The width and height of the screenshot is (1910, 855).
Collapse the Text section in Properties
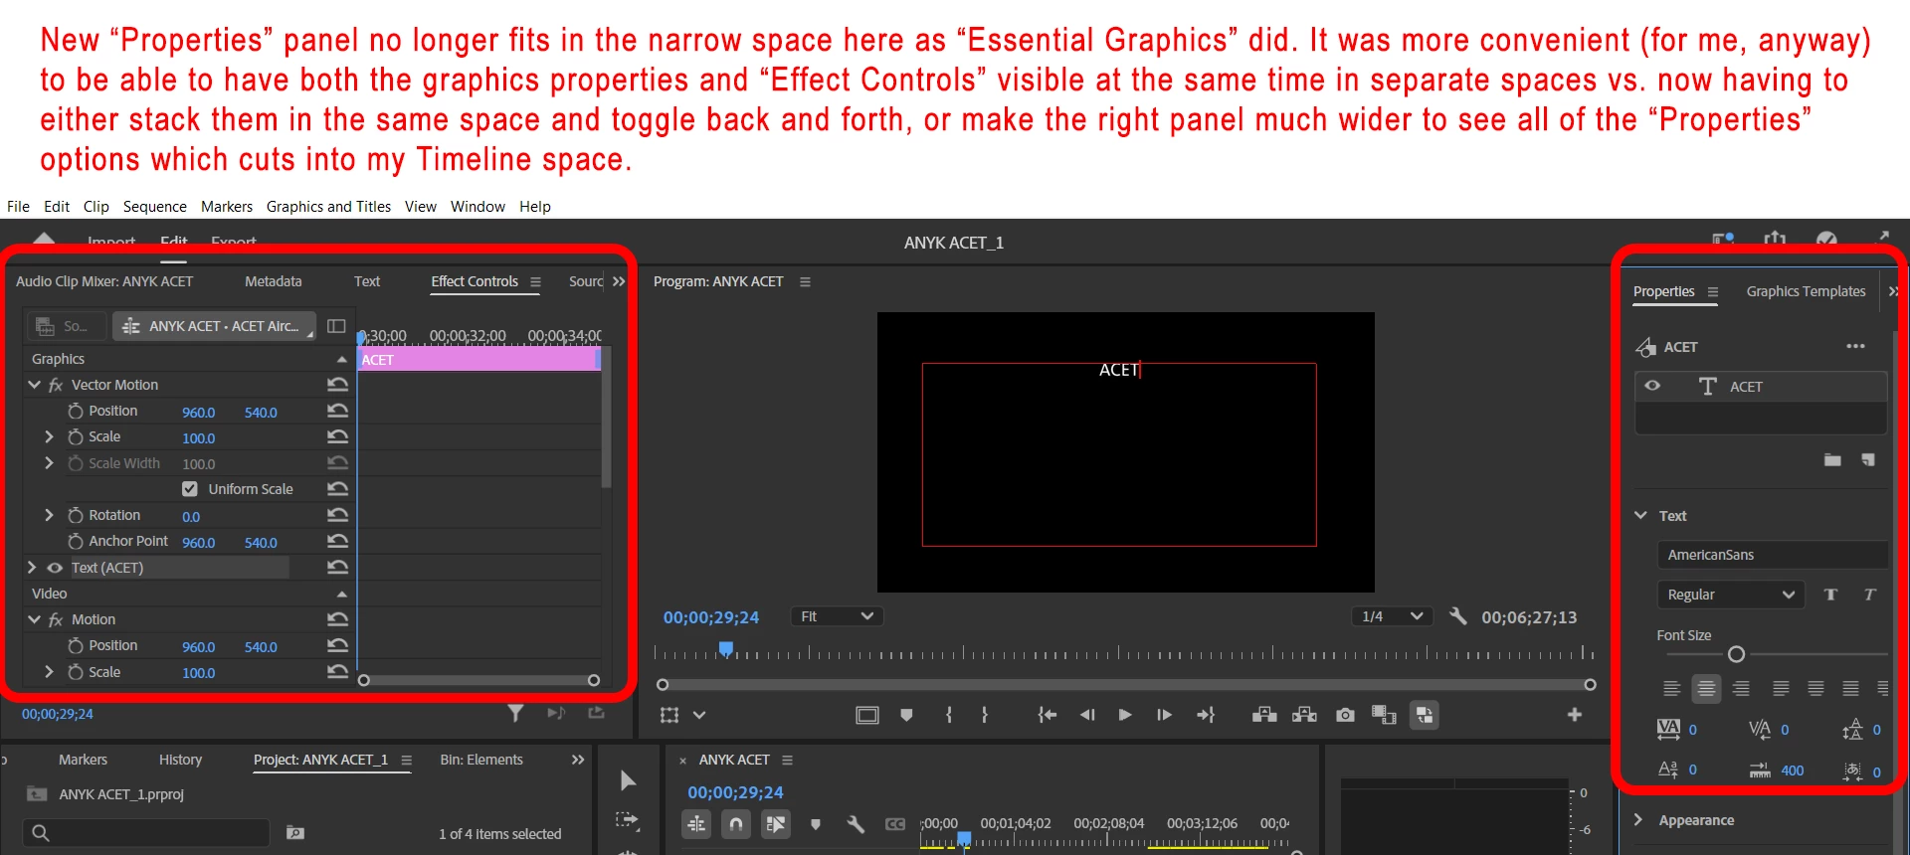pos(1641,515)
